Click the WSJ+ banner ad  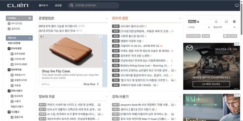click(211, 107)
